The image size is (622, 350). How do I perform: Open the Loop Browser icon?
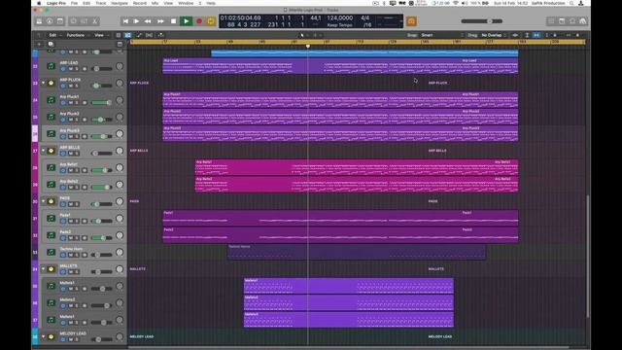572,21
